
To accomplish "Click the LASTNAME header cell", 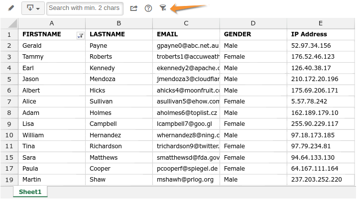I will point(119,34).
